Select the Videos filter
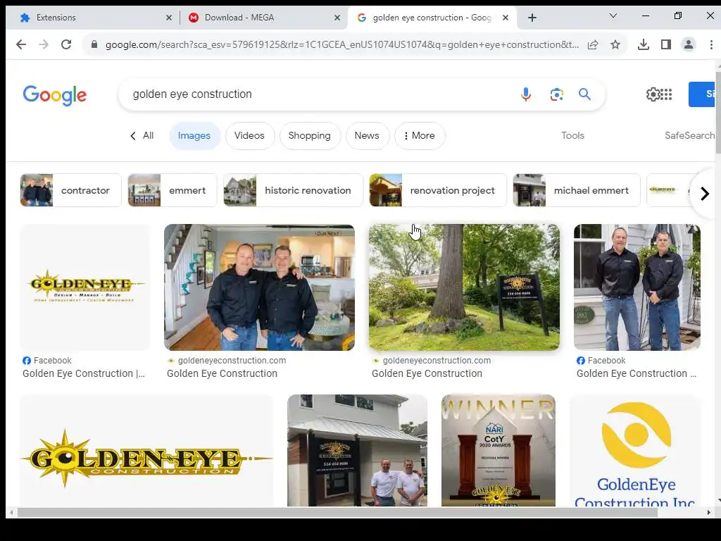The width and height of the screenshot is (721, 541). (x=249, y=136)
